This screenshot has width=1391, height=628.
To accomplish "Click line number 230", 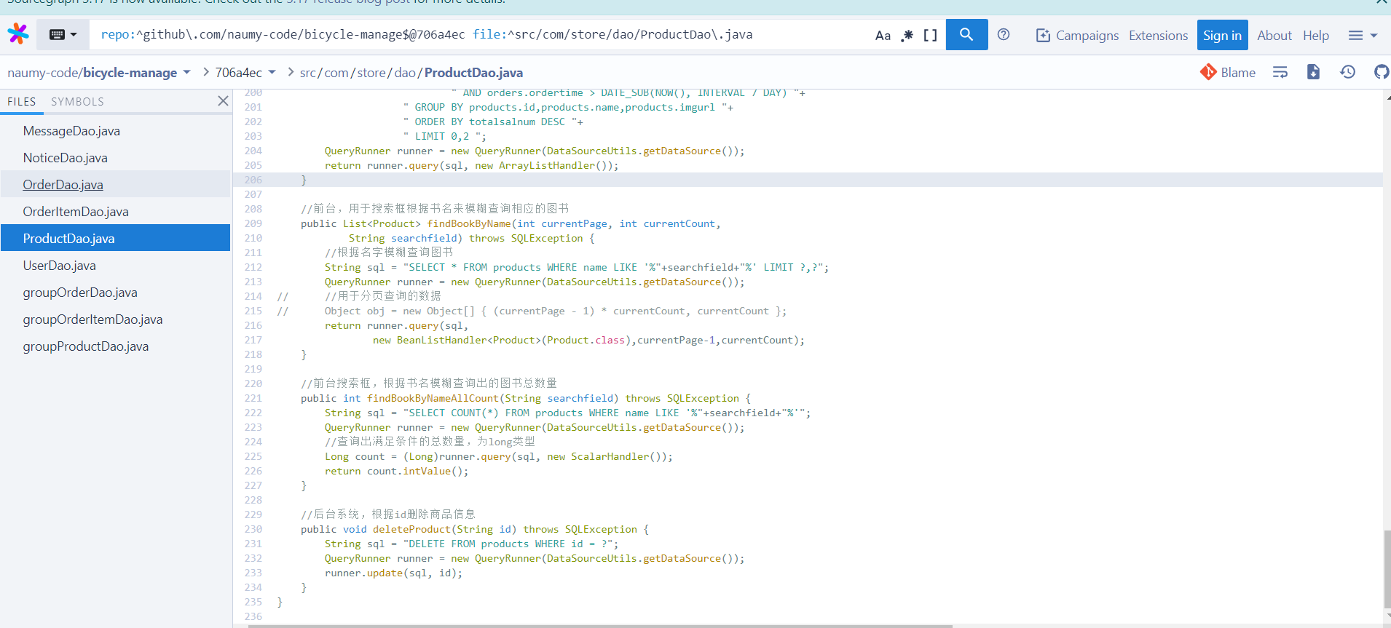I will coord(253,529).
